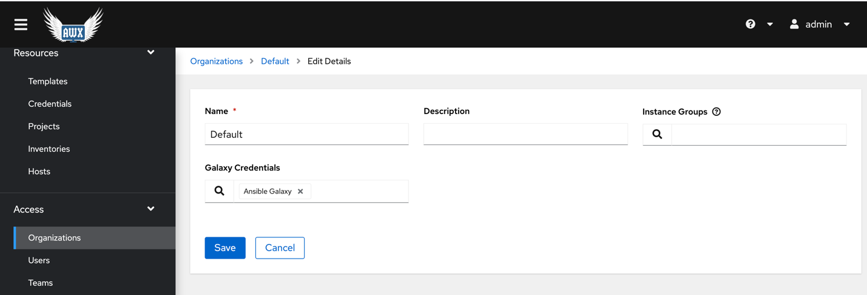
Task: Open Galaxy Credentials search lookup
Action: 219,191
